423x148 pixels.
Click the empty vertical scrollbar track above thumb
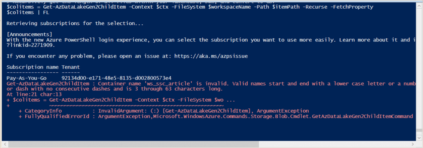(419, 65)
